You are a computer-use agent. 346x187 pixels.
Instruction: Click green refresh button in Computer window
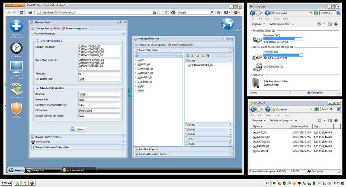(316, 13)
